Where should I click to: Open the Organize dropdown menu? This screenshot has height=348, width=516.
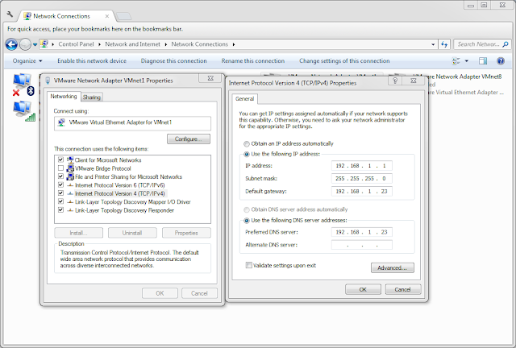coord(27,61)
